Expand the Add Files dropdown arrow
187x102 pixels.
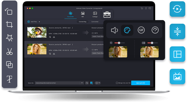[x=39, y=22]
